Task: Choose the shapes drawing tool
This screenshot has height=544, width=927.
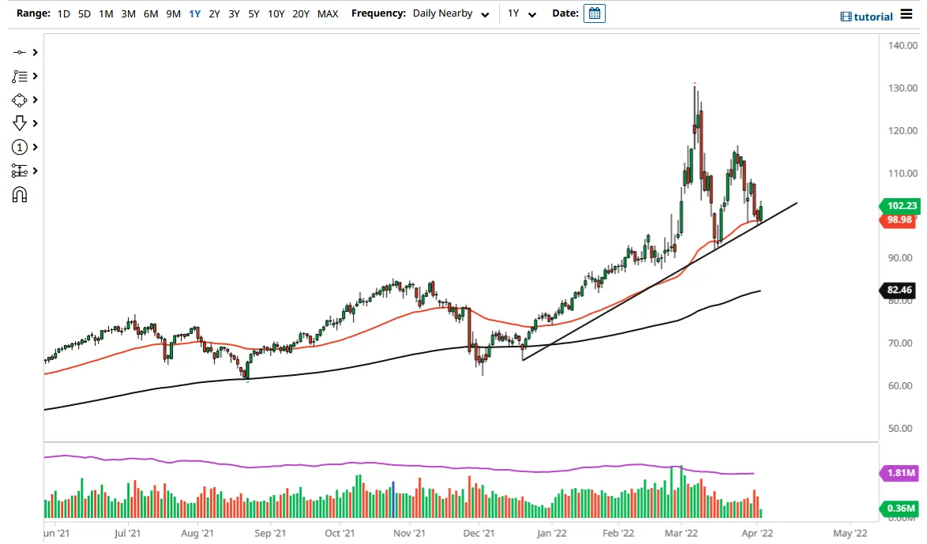Action: [20, 100]
